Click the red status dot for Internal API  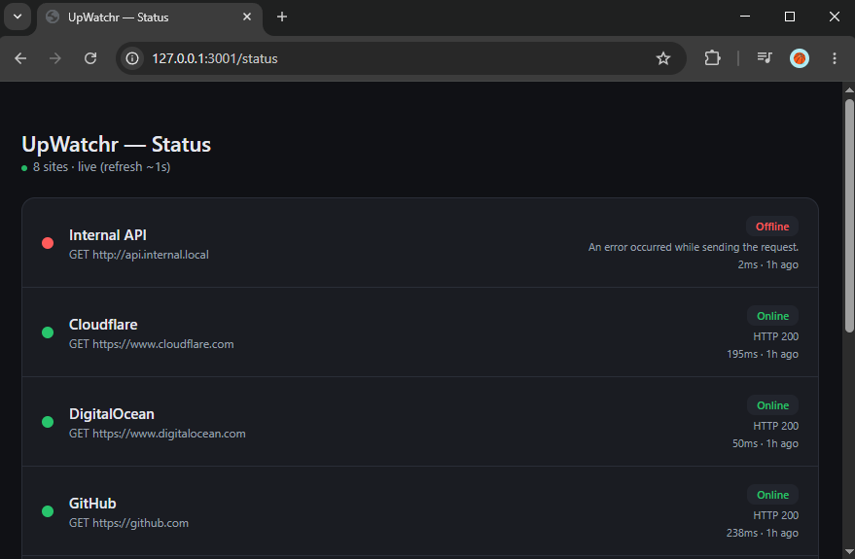(48, 243)
